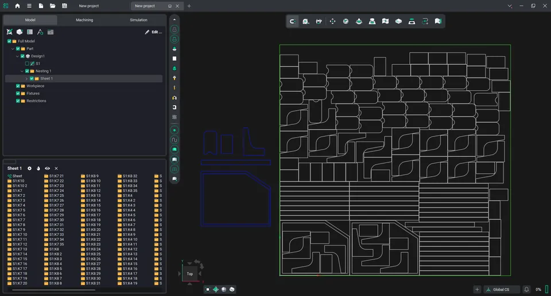This screenshot has height=296, width=551.
Task: Switch to the Model tab
Action: (x=30, y=20)
